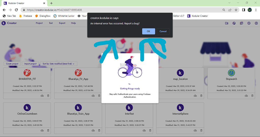Download OnlineCountdown via cloud icon

click(x=42, y=131)
